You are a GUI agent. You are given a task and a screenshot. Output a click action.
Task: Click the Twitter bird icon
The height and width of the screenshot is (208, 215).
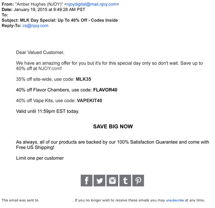tap(99, 180)
